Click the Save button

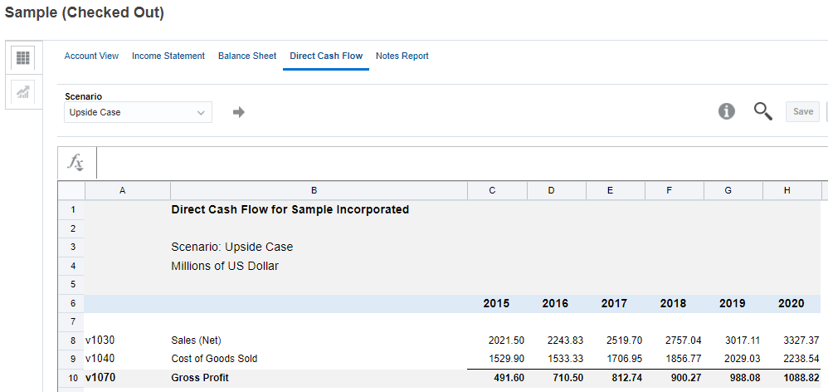pyautogui.click(x=802, y=111)
